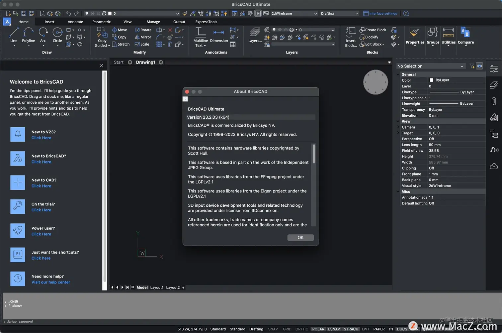The image size is (502, 333).
Task: Open the Edit Block dropdown arrow
Action: tap(383, 45)
